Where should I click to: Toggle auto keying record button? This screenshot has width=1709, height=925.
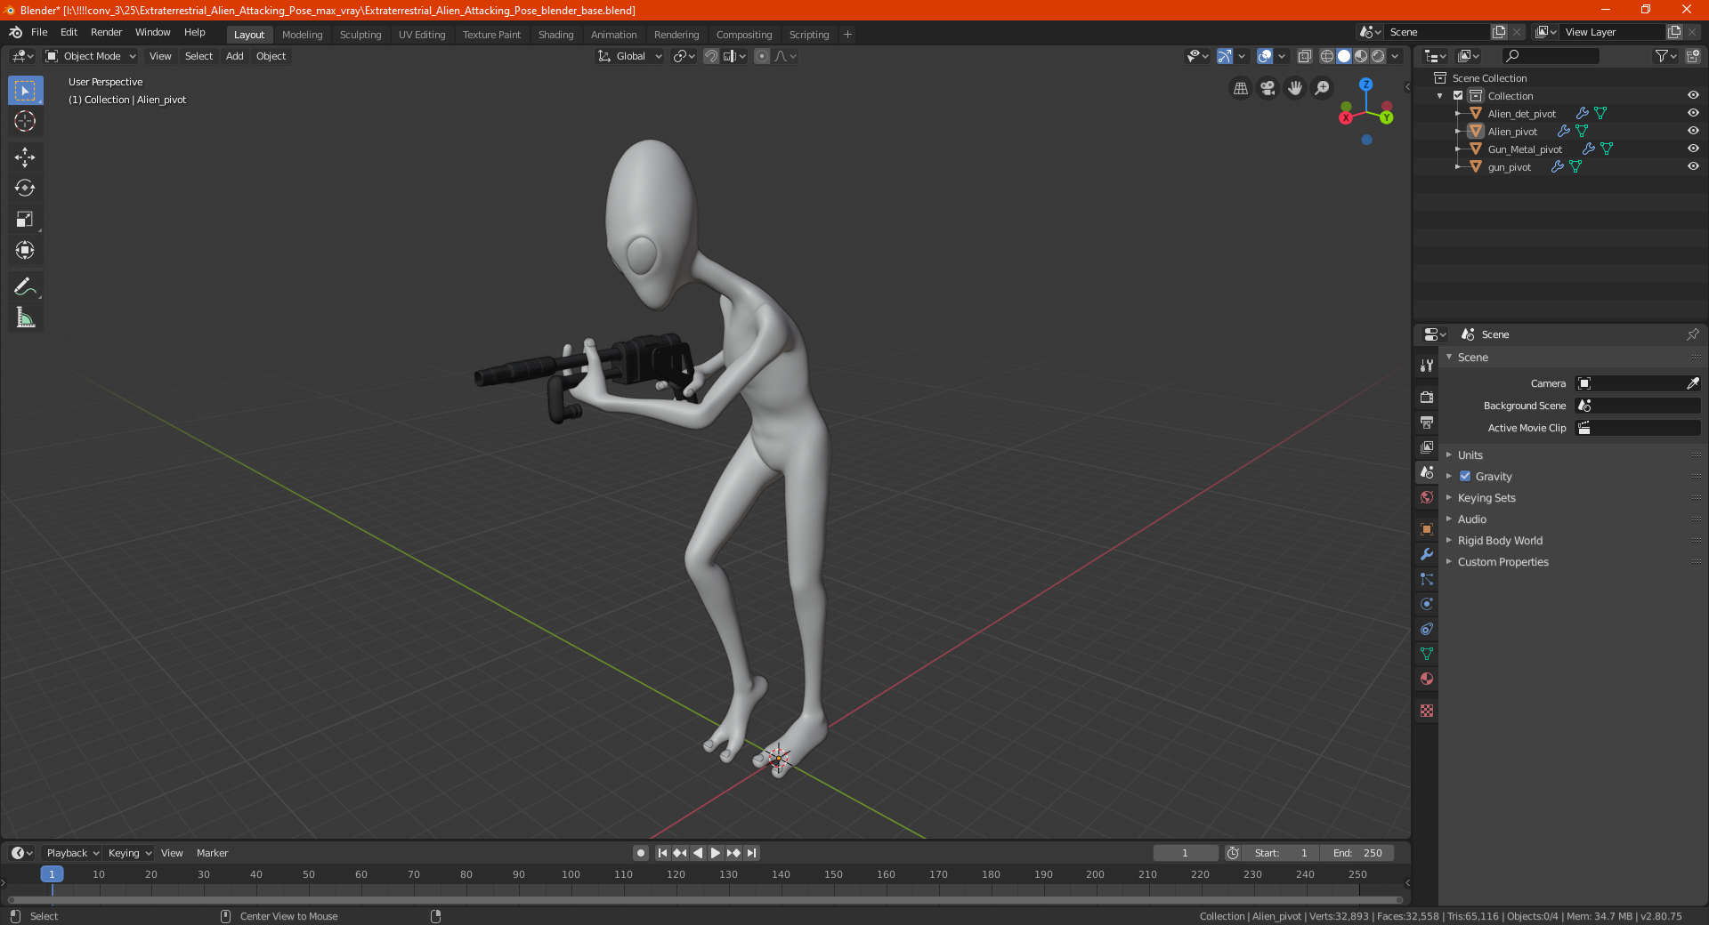[x=641, y=853]
